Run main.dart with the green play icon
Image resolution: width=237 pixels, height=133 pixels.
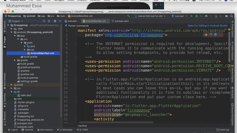[x=192, y=16]
